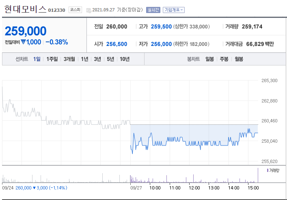Click the 260,460 y-axis label
287x200 pixels.
(x=270, y=121)
